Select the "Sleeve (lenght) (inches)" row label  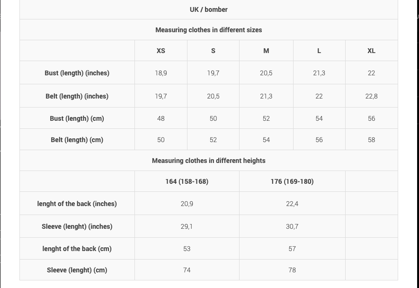click(x=77, y=226)
